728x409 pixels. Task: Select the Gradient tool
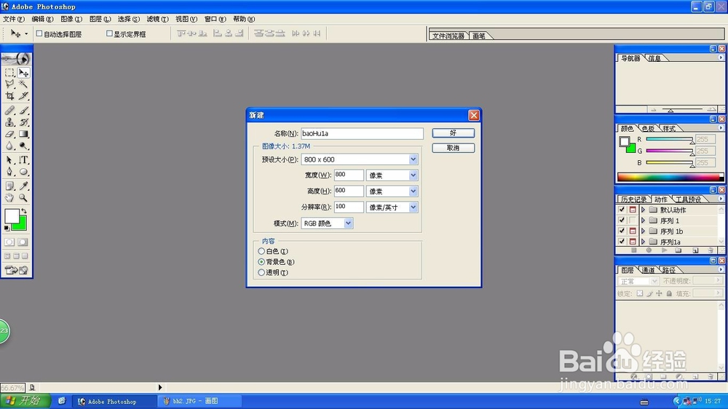(x=23, y=134)
